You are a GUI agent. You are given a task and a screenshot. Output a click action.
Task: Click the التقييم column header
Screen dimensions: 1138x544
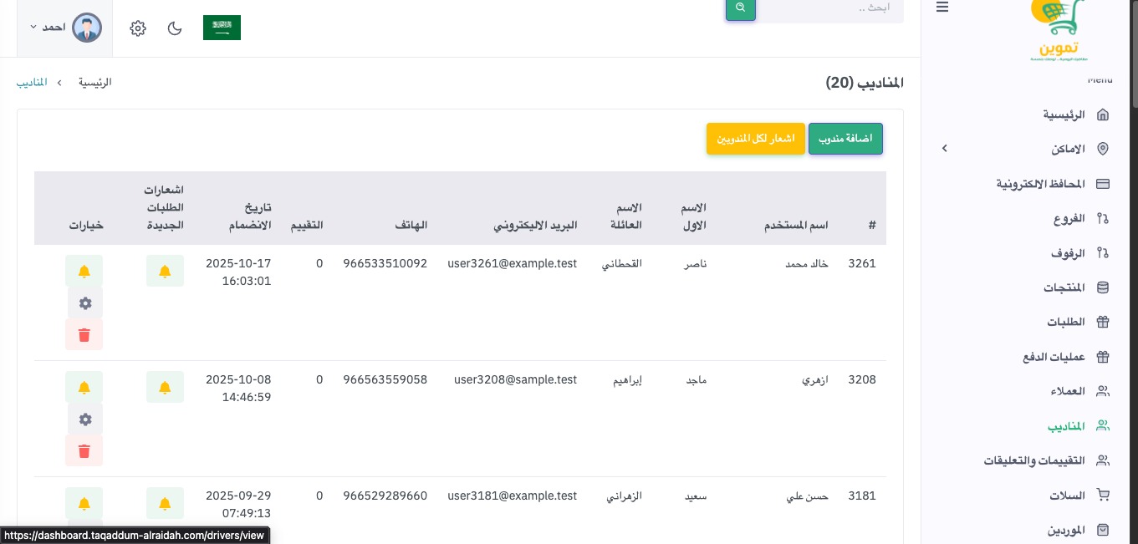[307, 225]
